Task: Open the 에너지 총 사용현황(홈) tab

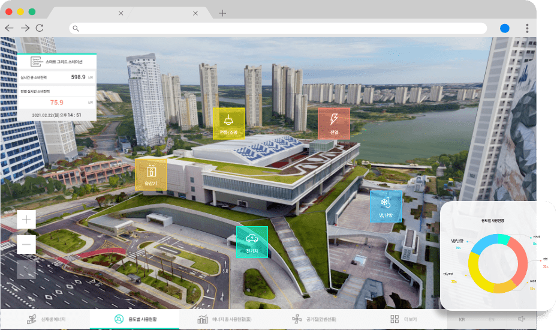Action: point(224,319)
